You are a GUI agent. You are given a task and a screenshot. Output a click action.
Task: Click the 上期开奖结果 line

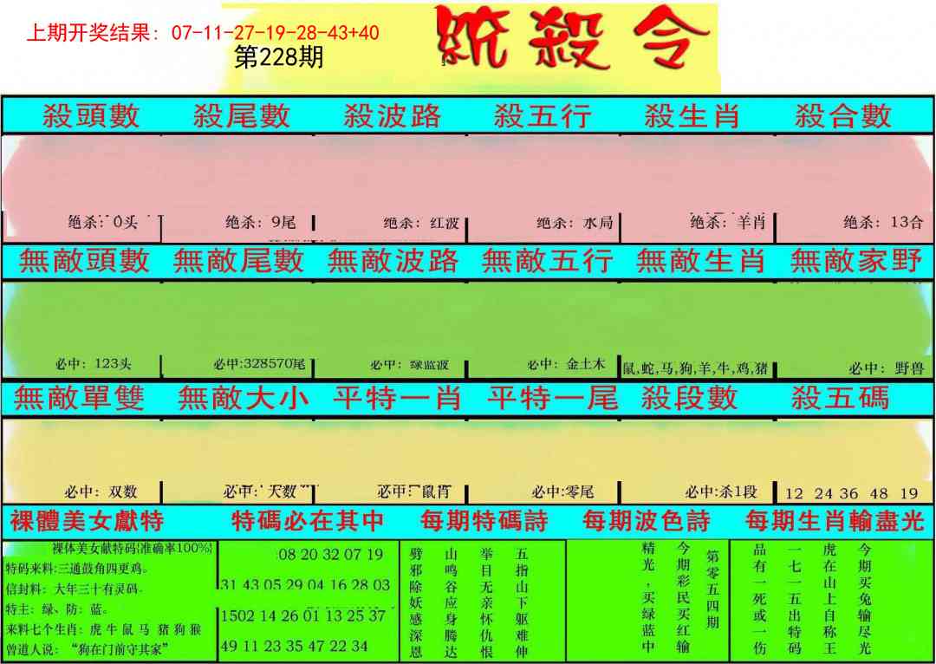point(203,33)
